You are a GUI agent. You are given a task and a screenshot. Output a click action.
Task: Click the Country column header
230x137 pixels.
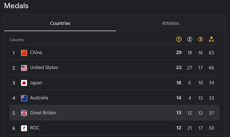pos(17,40)
